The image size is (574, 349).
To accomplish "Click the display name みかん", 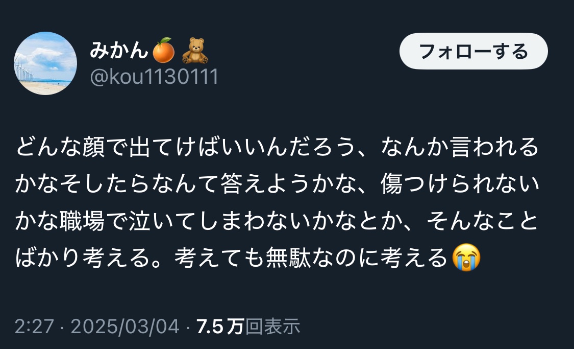I will coord(118,50).
